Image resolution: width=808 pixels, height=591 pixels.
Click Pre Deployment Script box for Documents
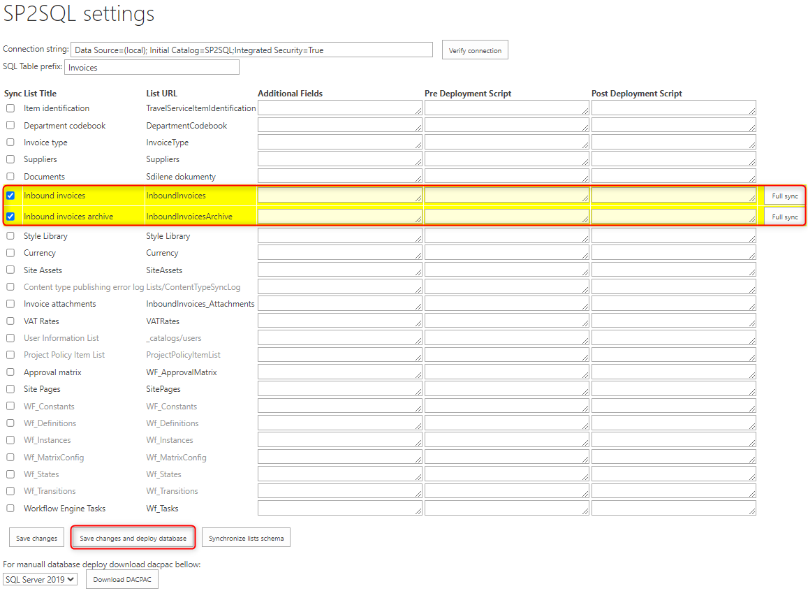pyautogui.click(x=506, y=176)
